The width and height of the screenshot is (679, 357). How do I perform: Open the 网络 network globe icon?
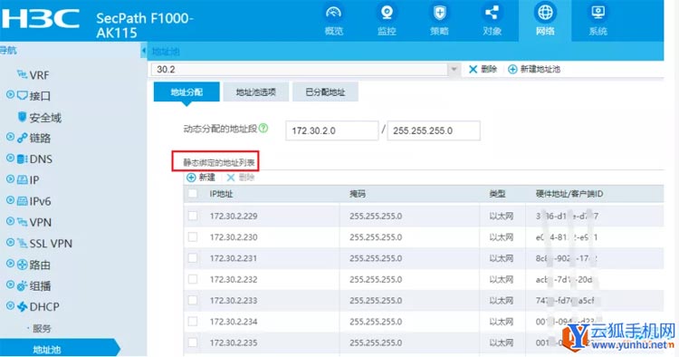(x=545, y=13)
